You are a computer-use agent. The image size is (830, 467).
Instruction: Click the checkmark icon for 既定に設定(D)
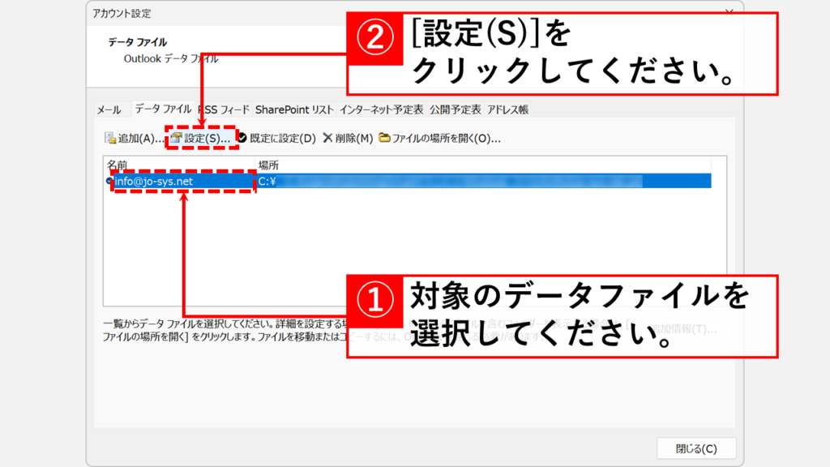tap(242, 138)
